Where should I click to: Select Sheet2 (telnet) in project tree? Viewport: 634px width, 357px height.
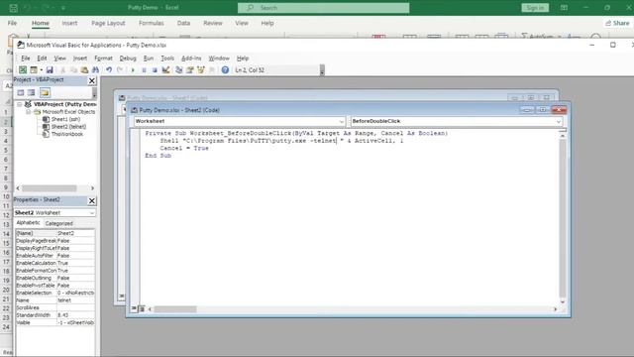(68, 127)
